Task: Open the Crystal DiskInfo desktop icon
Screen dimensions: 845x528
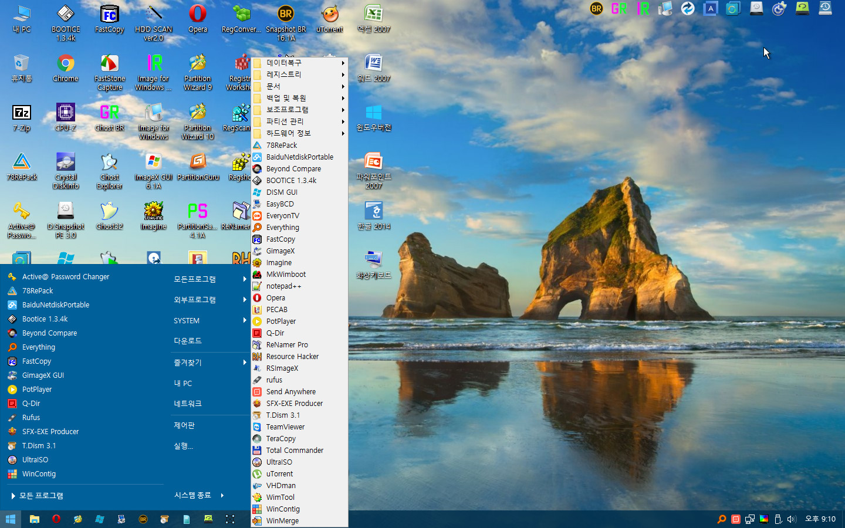Action: point(66,170)
